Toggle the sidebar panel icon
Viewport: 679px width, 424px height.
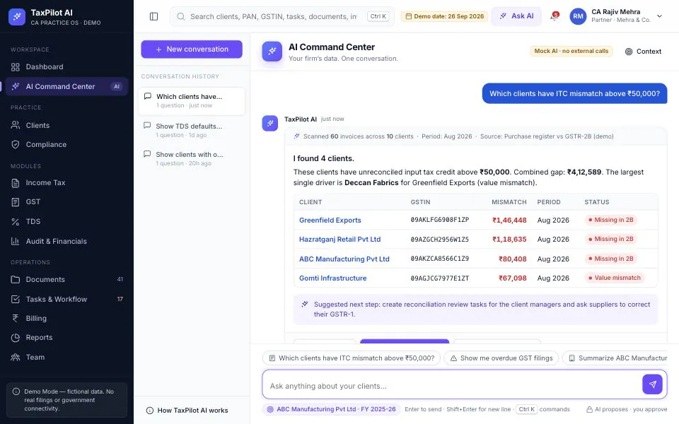tap(153, 16)
